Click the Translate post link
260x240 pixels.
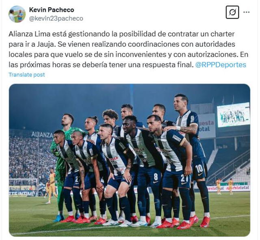coord(27,75)
